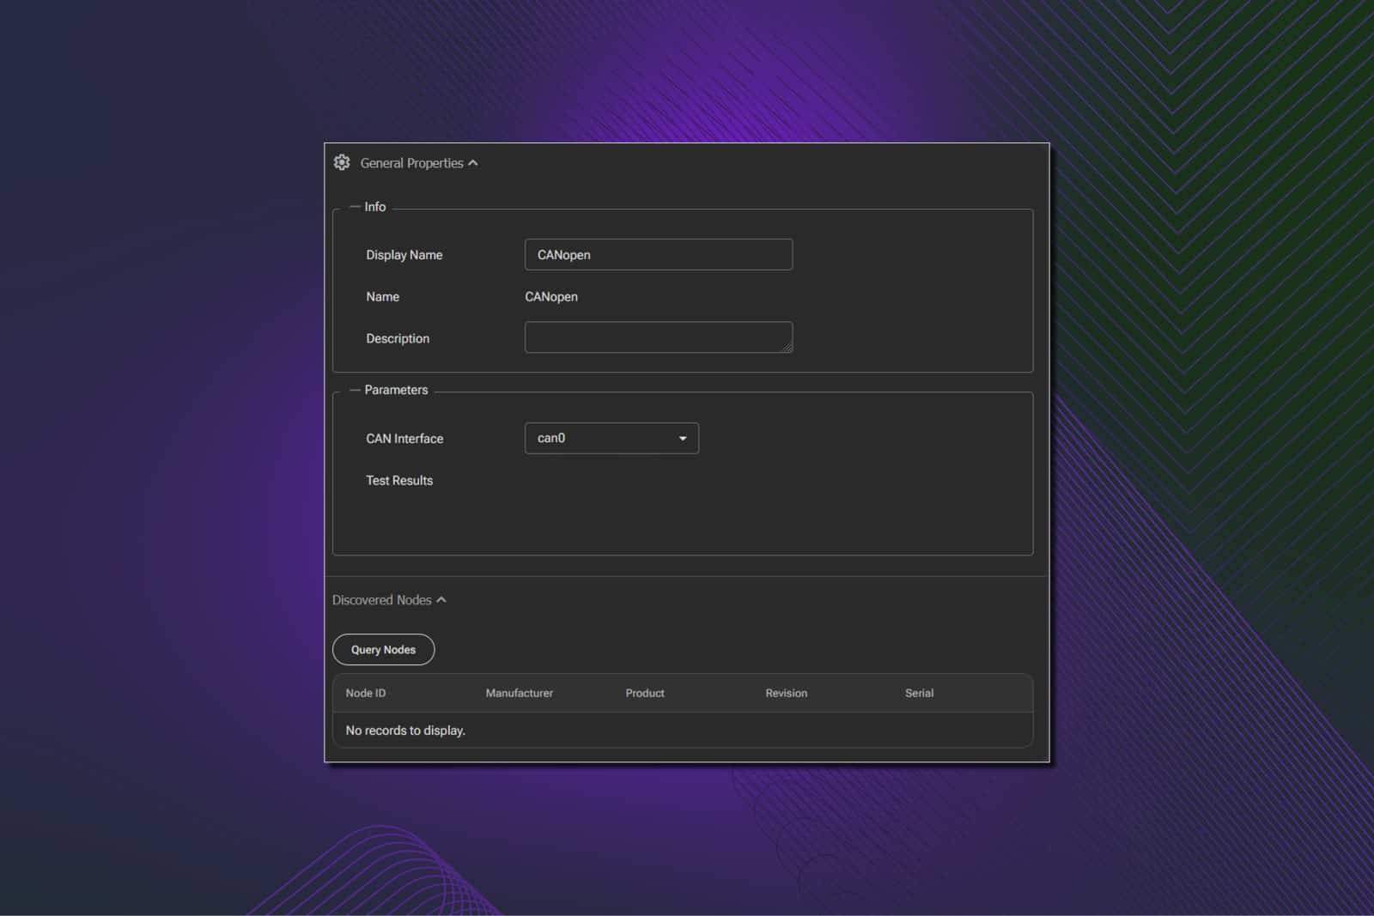
Task: Edit the Display Name input field
Action: coord(659,255)
